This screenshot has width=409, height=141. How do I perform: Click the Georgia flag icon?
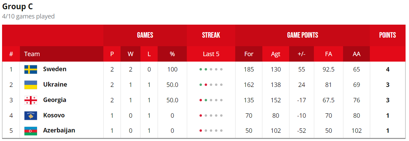pyautogui.click(x=31, y=100)
